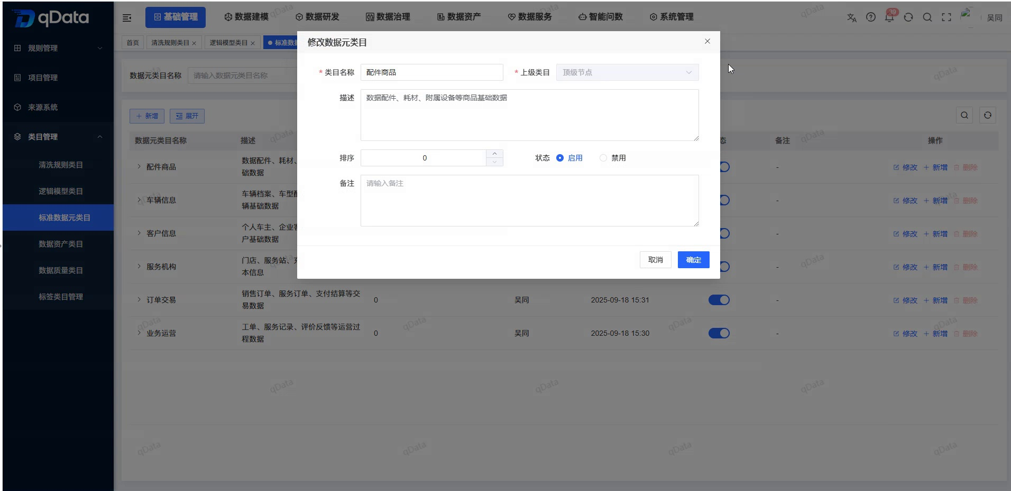Click the table search toggle icon
Image resolution: width=1011 pixels, height=491 pixels.
(964, 115)
